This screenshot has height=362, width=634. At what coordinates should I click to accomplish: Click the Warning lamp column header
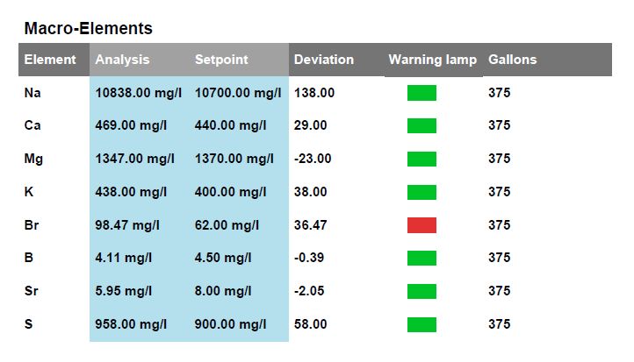[433, 60]
